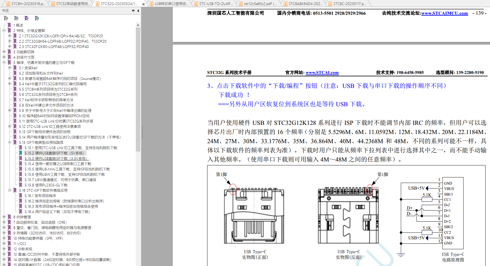
Task: Close the STC32G-20230324 tab
Action: pyautogui.click(x=144, y=4)
